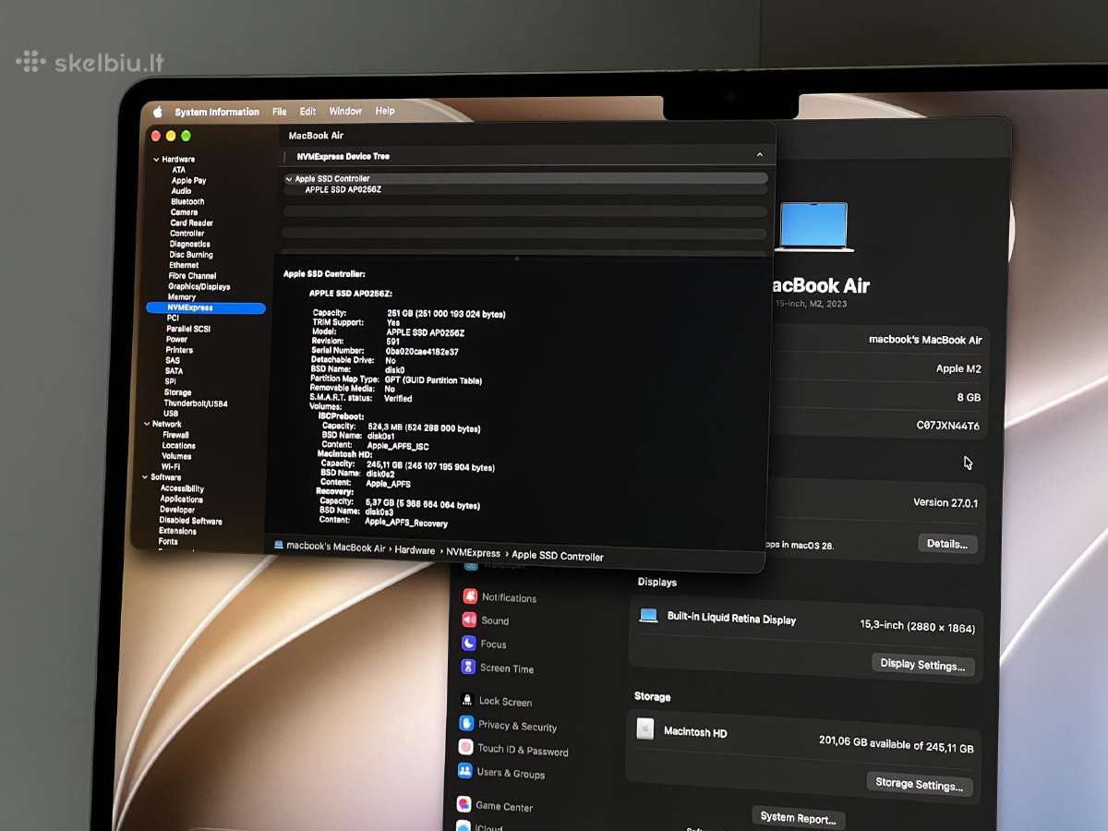Open Privacy & Security in System Settings
The image size is (1108, 831).
point(508,725)
